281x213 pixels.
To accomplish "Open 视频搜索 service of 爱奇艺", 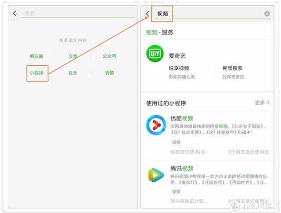I will [x=232, y=68].
